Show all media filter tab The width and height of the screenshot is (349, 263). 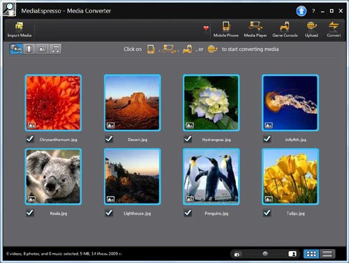pyautogui.click(x=16, y=49)
